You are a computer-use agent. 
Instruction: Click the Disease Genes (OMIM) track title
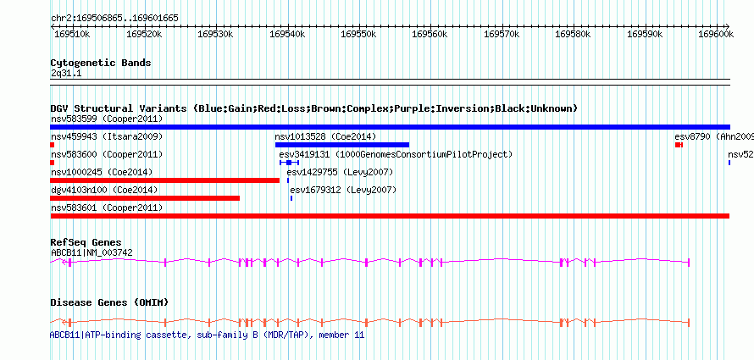click(x=109, y=302)
